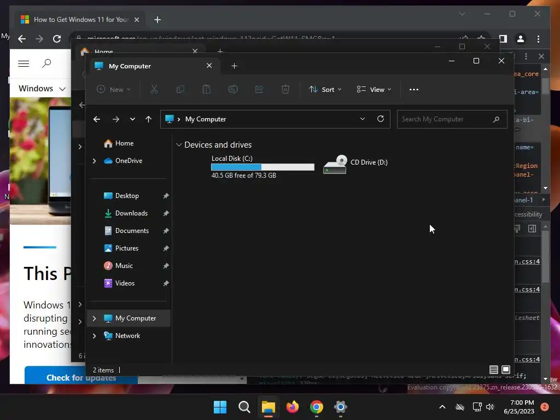Open clock and date 7:00 PM
Image resolution: width=560 pixels, height=420 pixels.
[519, 407]
